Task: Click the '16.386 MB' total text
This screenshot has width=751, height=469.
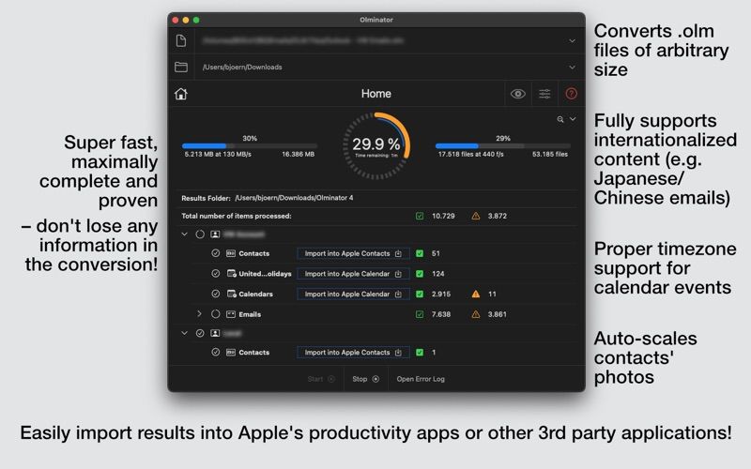Action: tap(298, 154)
